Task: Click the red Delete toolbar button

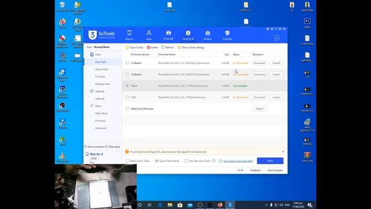Action: click(x=152, y=48)
